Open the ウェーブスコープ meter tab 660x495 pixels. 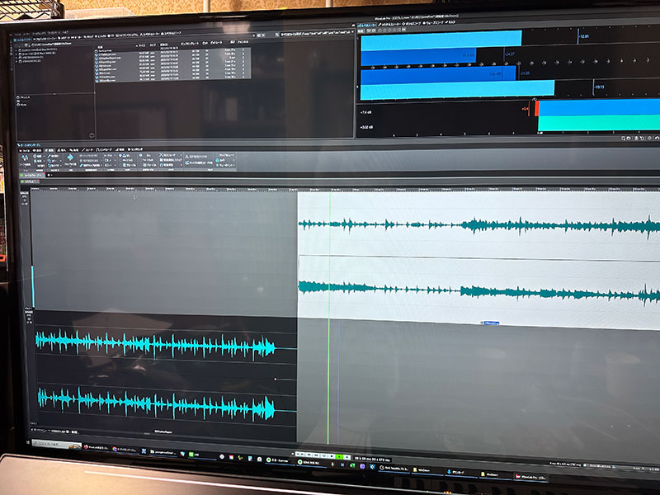tap(433, 23)
